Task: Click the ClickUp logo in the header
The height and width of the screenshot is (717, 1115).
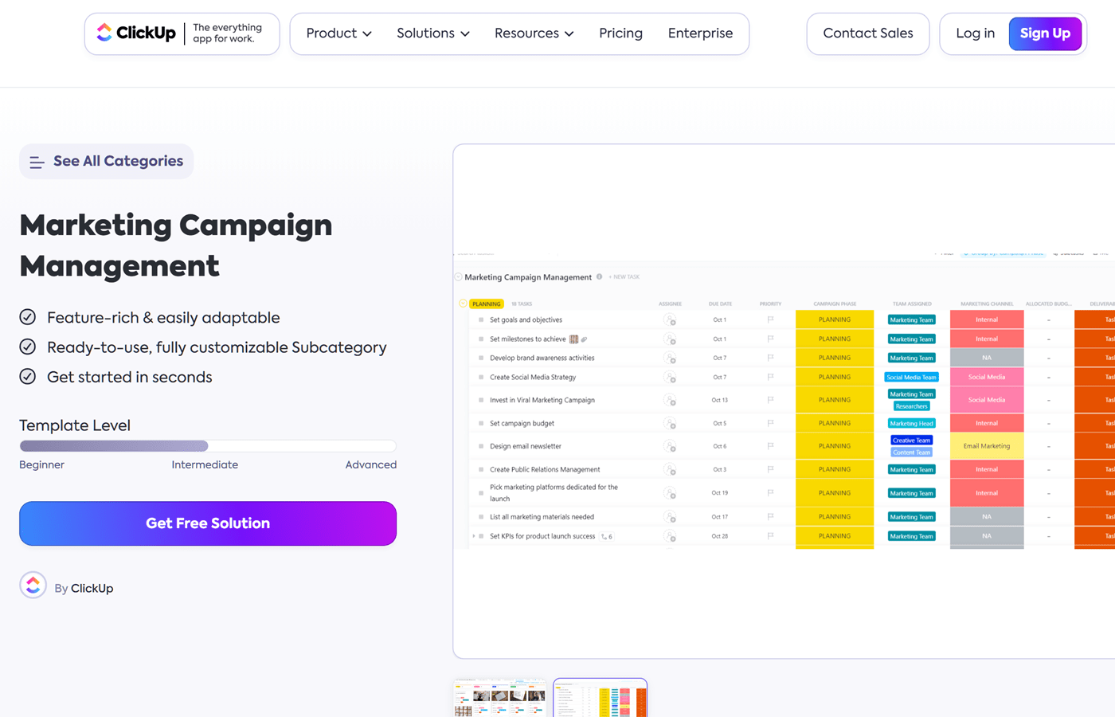Action: 136,33
